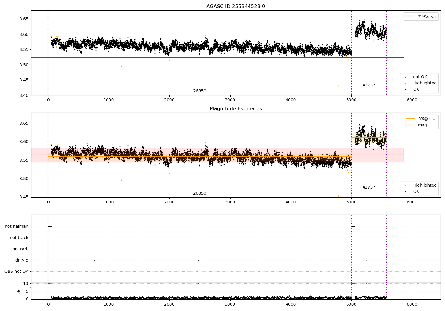
Task: Click the 'Ion. rad.' row label
Action: pos(20,249)
